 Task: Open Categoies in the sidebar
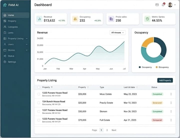click(x=13, y=27)
